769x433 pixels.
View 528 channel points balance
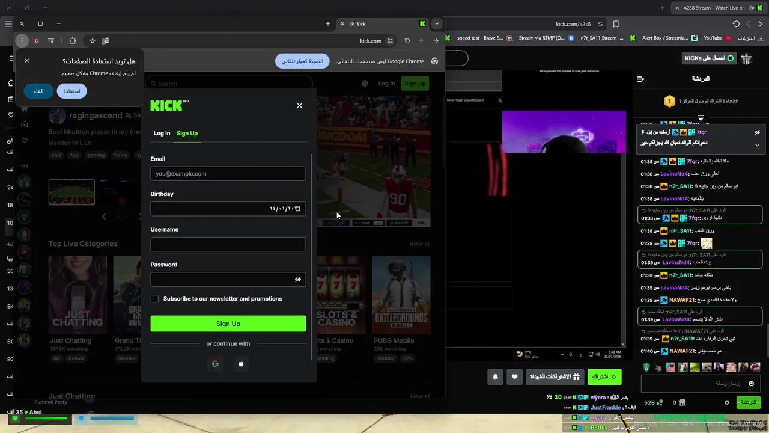pos(653,402)
